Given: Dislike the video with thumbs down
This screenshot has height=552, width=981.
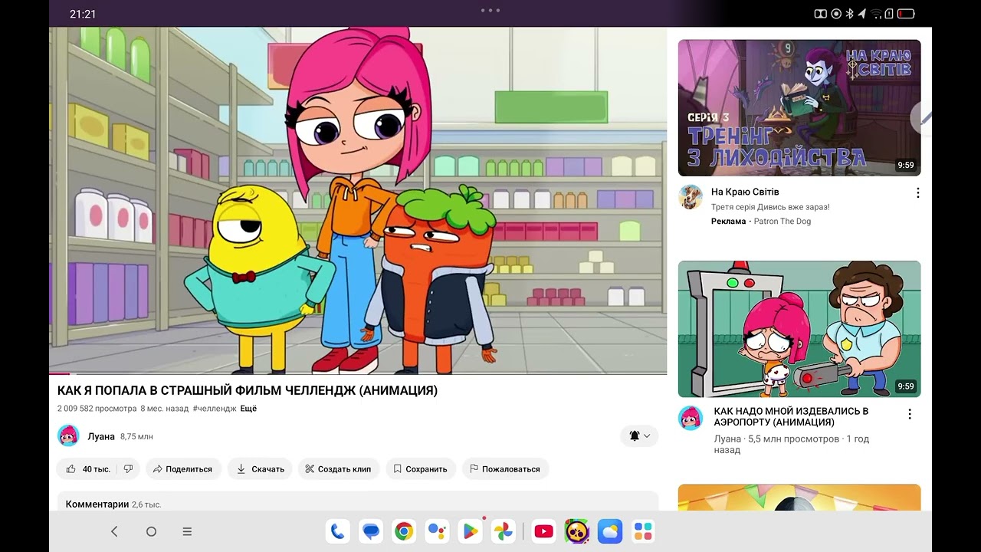Looking at the screenshot, I should click(129, 468).
